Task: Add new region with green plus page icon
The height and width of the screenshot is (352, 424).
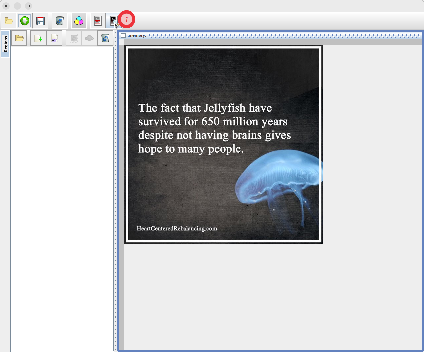Action: (x=38, y=38)
